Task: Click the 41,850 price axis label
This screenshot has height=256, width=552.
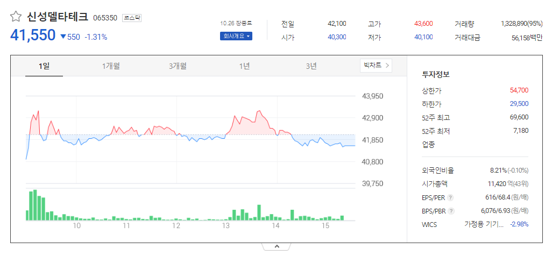Action: (373, 140)
